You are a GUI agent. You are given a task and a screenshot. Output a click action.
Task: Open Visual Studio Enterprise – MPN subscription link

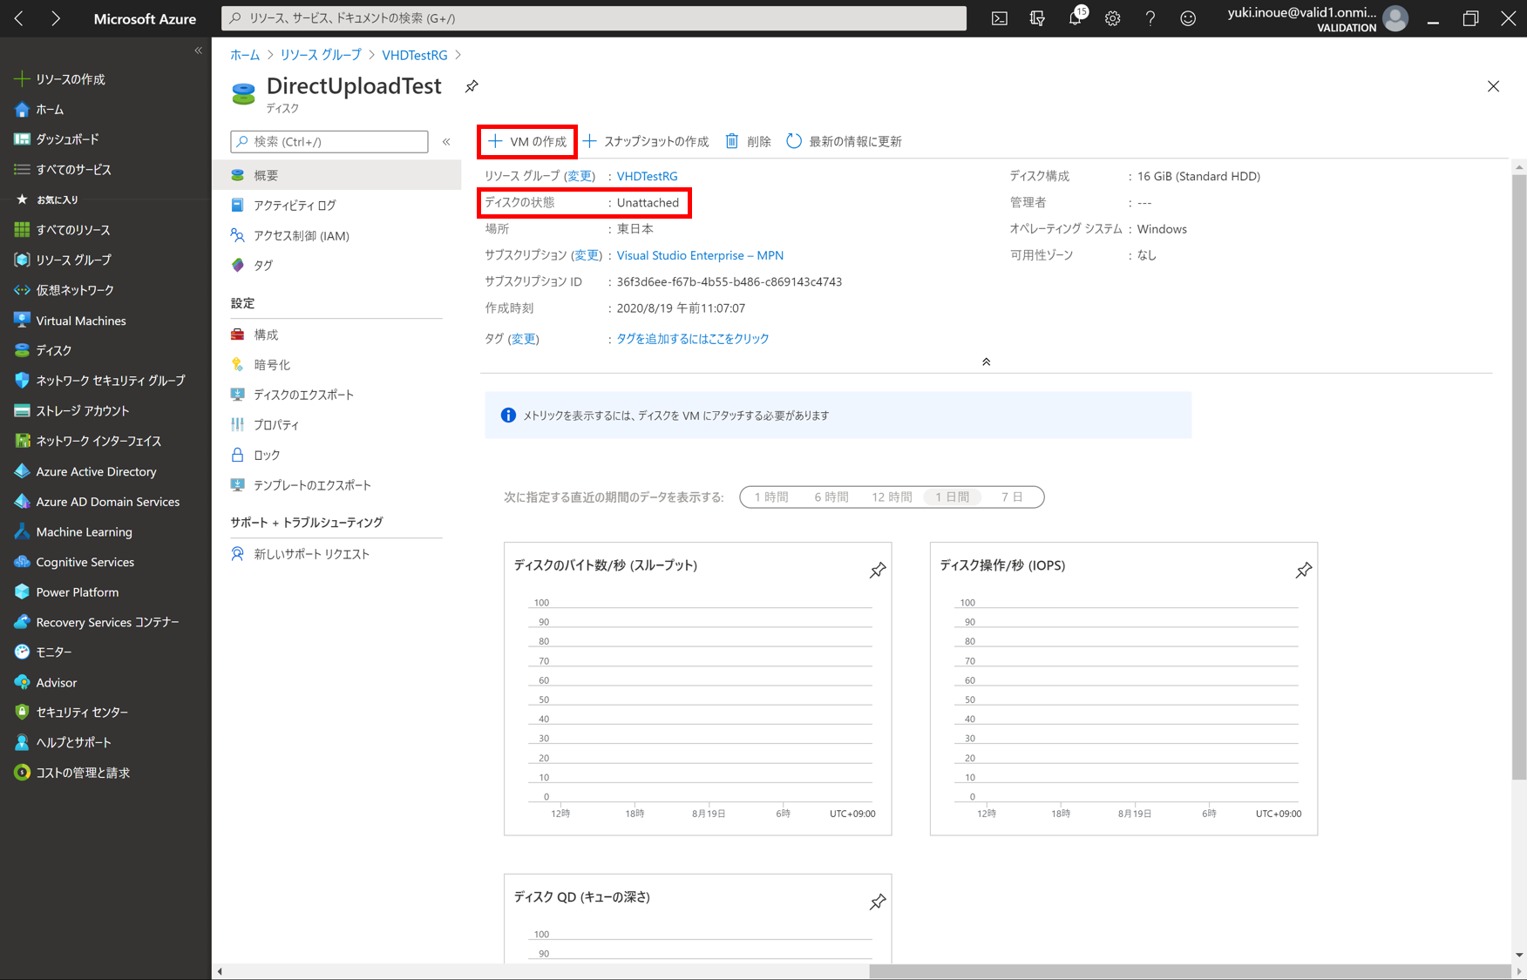point(700,255)
